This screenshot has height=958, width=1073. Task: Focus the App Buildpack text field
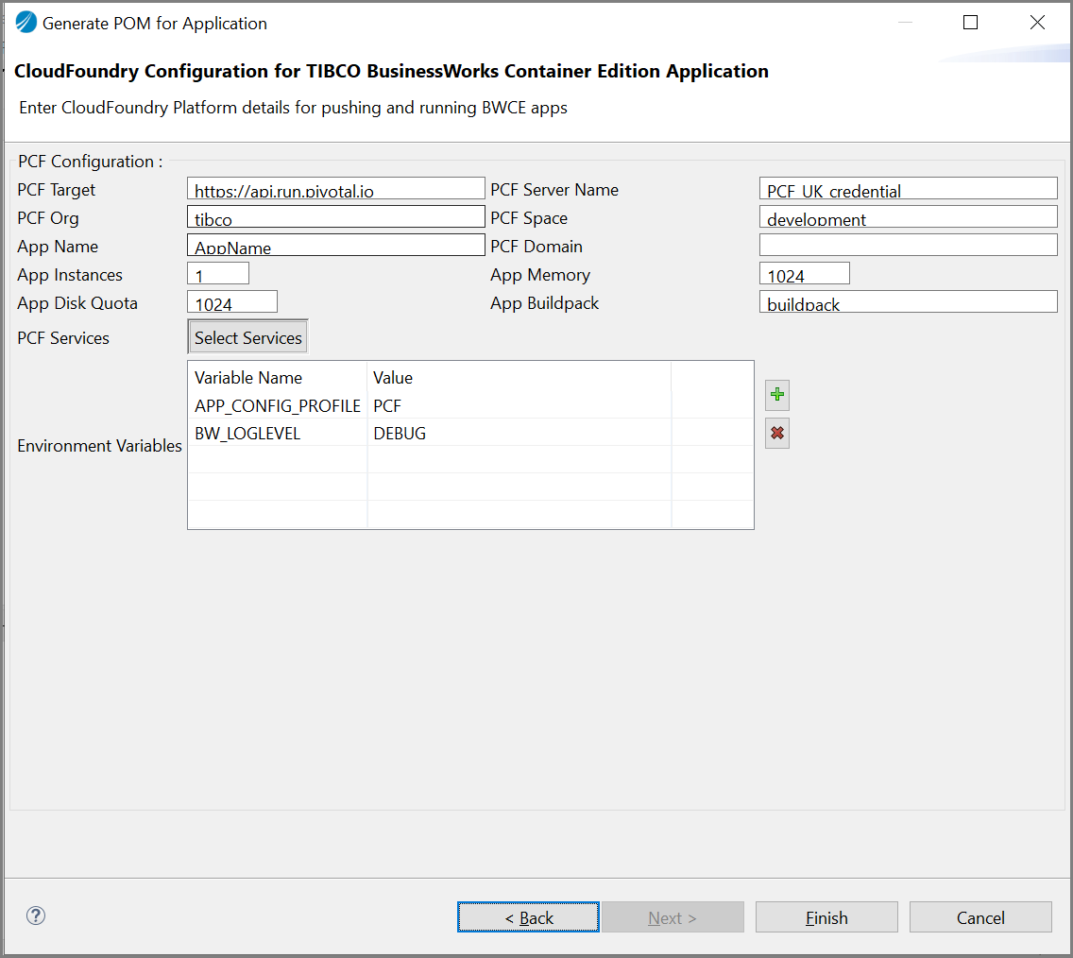[908, 302]
